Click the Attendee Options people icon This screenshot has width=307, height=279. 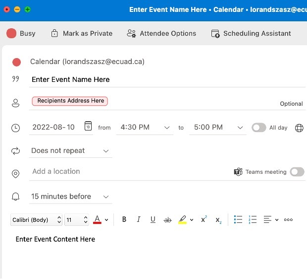131,33
